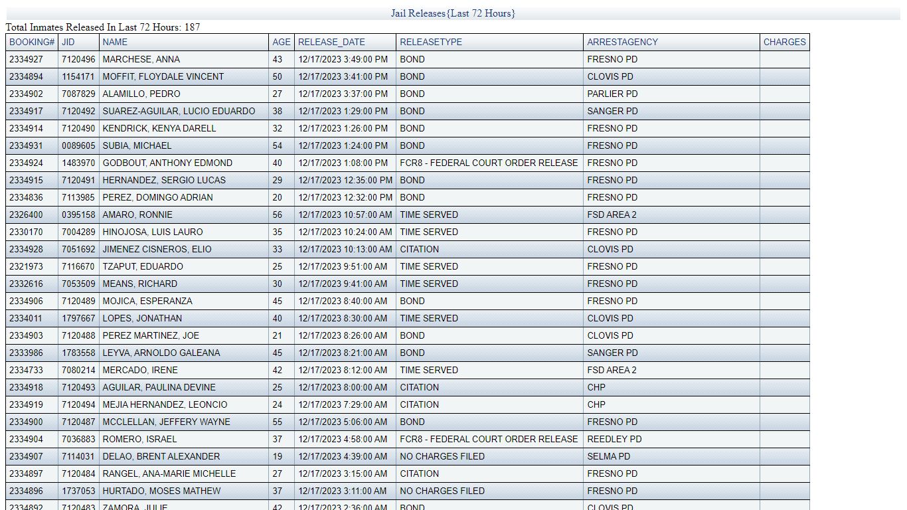Viewport: 907px width, 510px height.
Task: Sort by RELEASE_DATE column header
Action: pos(331,42)
